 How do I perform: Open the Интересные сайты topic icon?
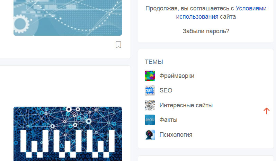pyautogui.click(x=150, y=105)
